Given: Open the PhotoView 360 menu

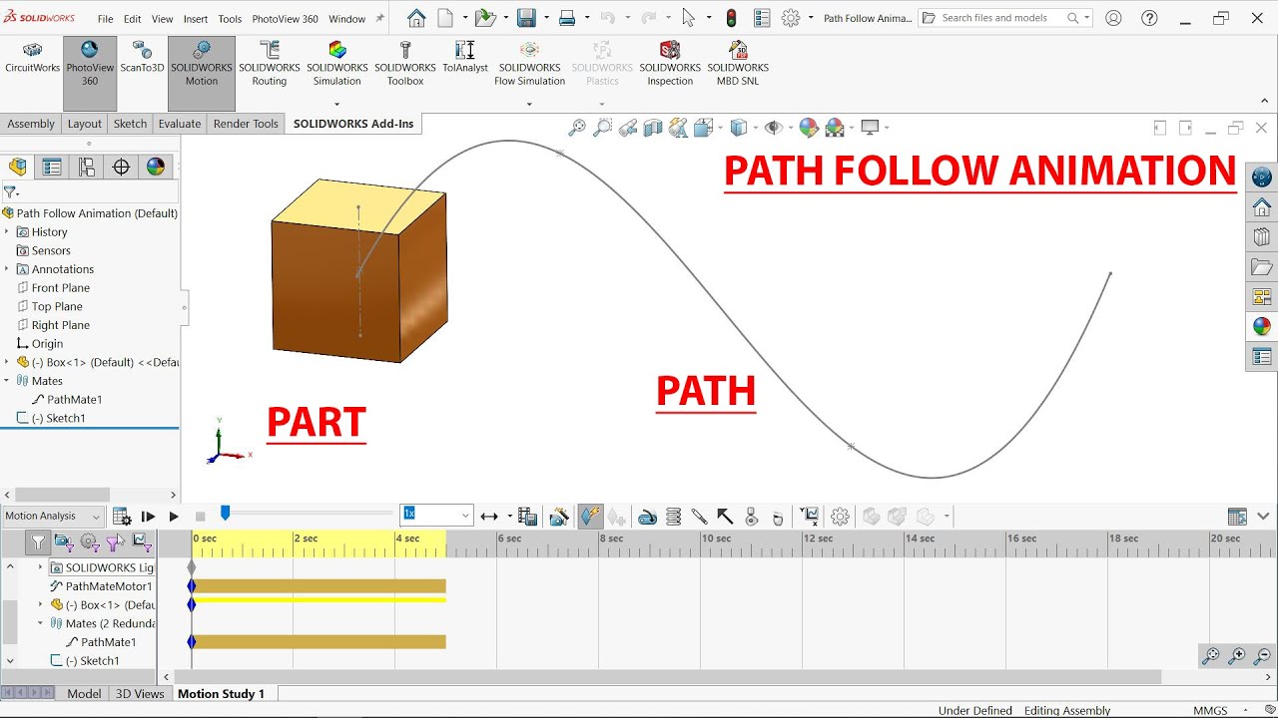Looking at the screenshot, I should (x=285, y=19).
